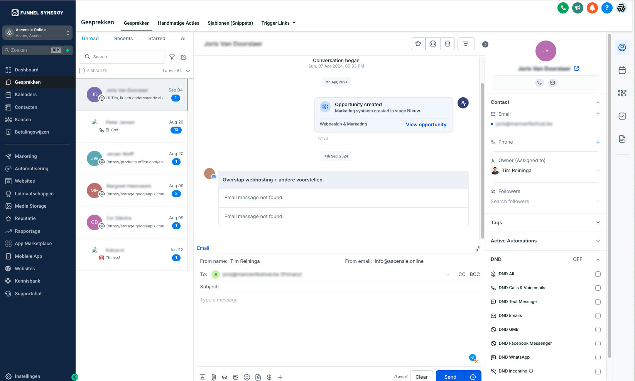
Task: Click the Subject input field
Action: pyautogui.click(x=347, y=287)
